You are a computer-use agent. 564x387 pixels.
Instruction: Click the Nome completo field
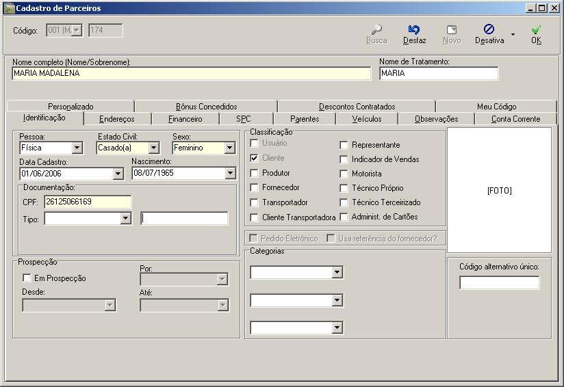pyautogui.click(x=192, y=73)
